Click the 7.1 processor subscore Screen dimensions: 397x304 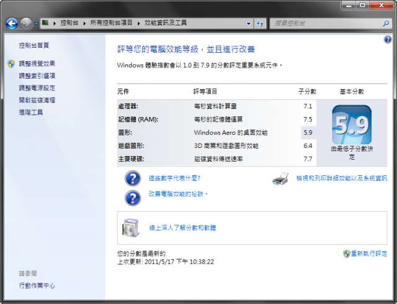[x=308, y=106]
